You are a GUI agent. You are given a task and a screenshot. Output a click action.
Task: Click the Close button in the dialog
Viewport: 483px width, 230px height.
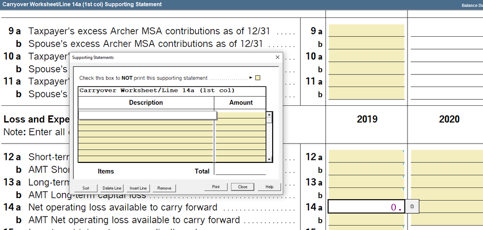coord(242,187)
